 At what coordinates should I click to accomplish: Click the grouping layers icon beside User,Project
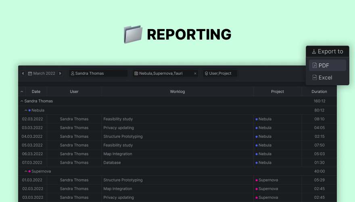tap(206, 74)
